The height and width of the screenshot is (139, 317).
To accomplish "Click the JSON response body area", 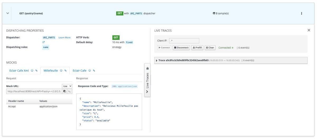I will (x=109, y=112).
